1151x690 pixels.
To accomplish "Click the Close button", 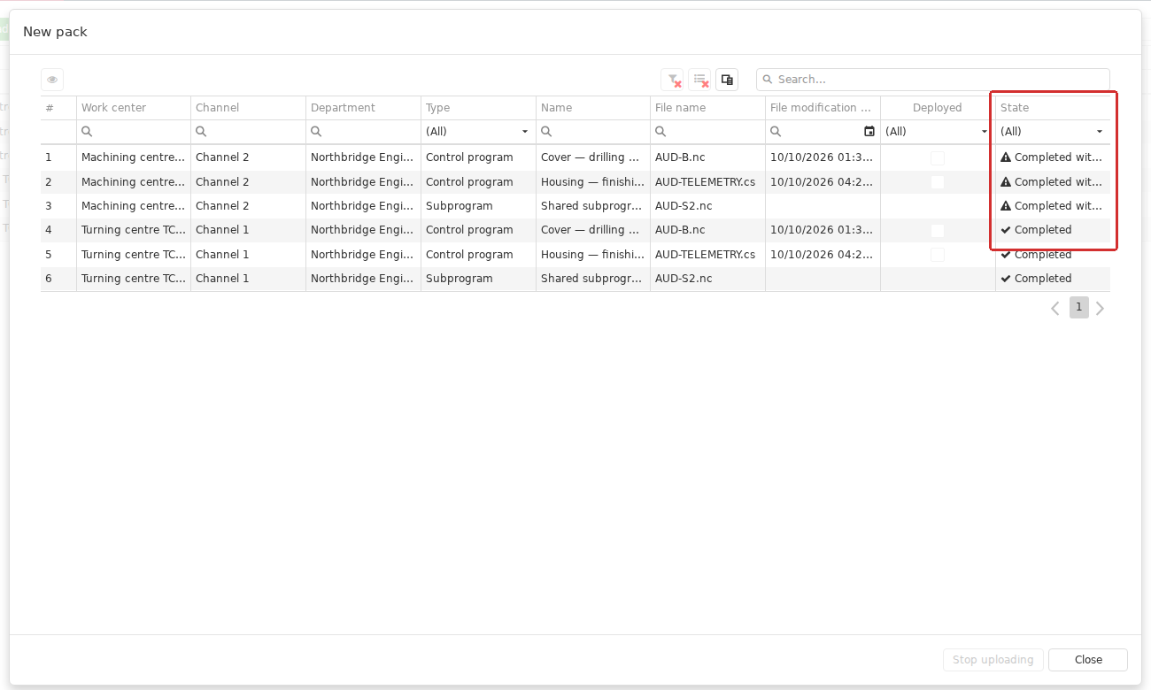I will pyautogui.click(x=1088, y=660).
